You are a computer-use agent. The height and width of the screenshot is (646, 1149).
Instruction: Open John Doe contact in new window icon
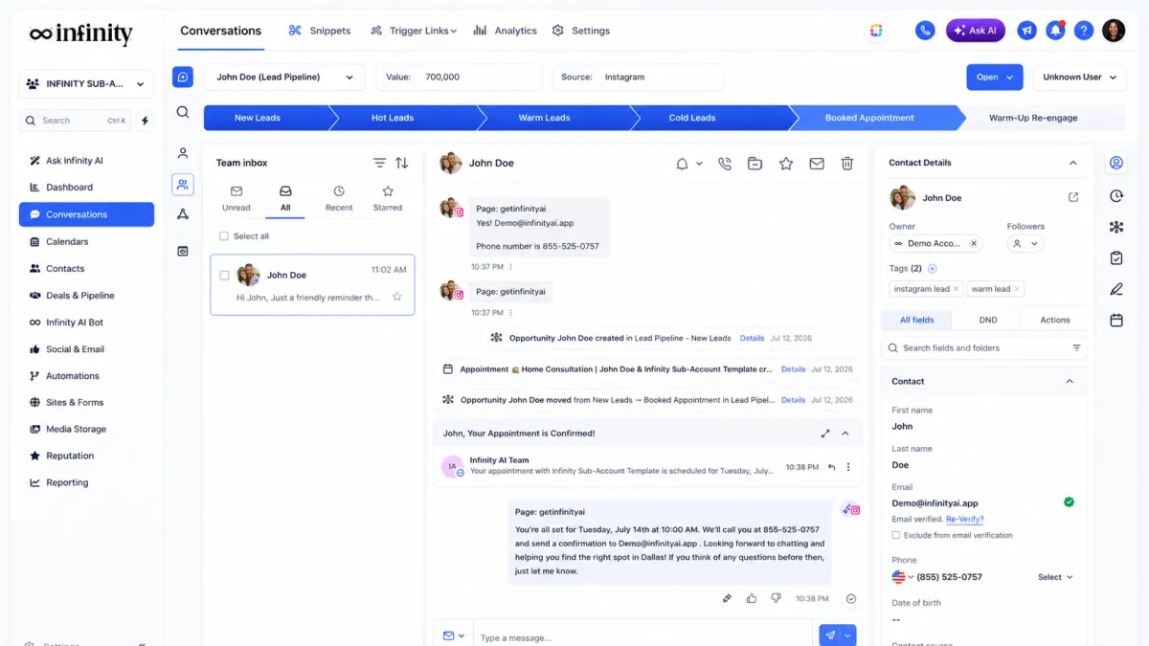[x=1073, y=197]
